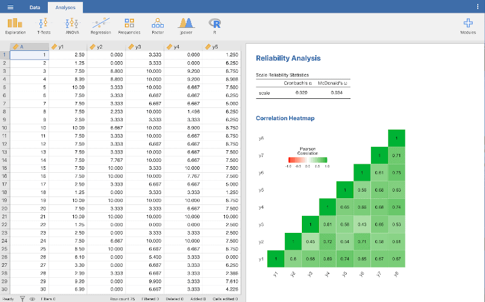This screenshot has width=485, height=302.
Task: Toggle filtered rows visibility eye icon
Action: (x=32, y=298)
